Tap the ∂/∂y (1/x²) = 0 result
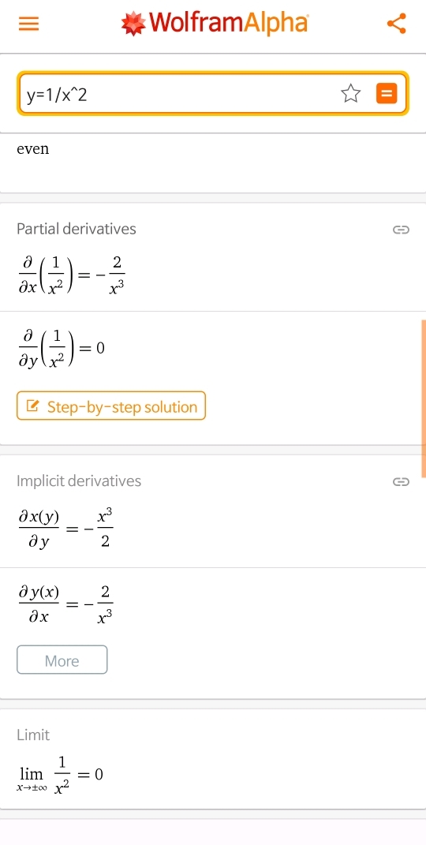This screenshot has height=845, width=426. coord(62,348)
